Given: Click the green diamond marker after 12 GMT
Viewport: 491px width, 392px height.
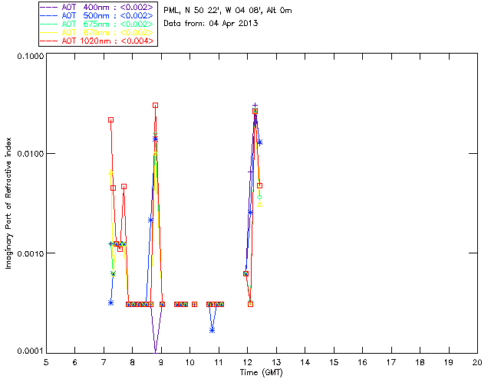Looking at the screenshot, I should tap(259, 198).
